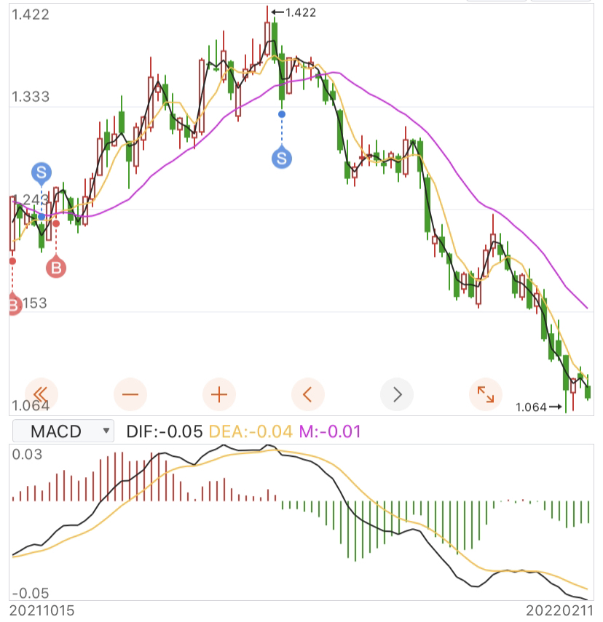Select the round red B buy marker

point(56,268)
